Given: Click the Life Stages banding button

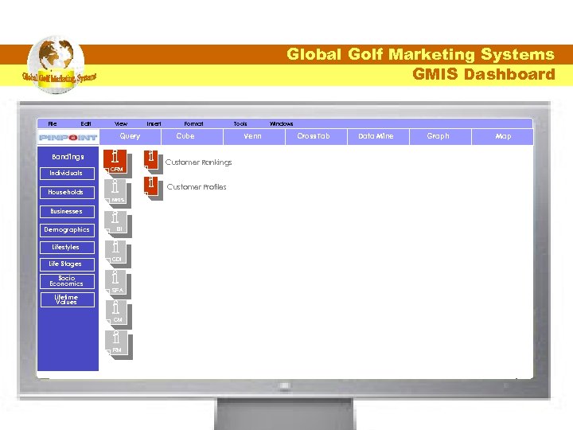Looking at the screenshot, I should [67, 264].
